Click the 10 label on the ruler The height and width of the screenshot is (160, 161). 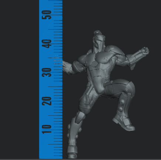[47, 129]
